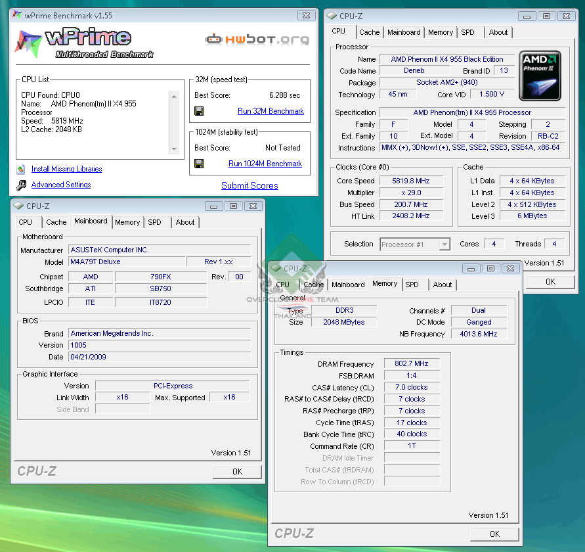Image resolution: width=585 pixels, height=552 pixels.
Task: Click the 32M benchmark save floppy icon
Action: 199,111
